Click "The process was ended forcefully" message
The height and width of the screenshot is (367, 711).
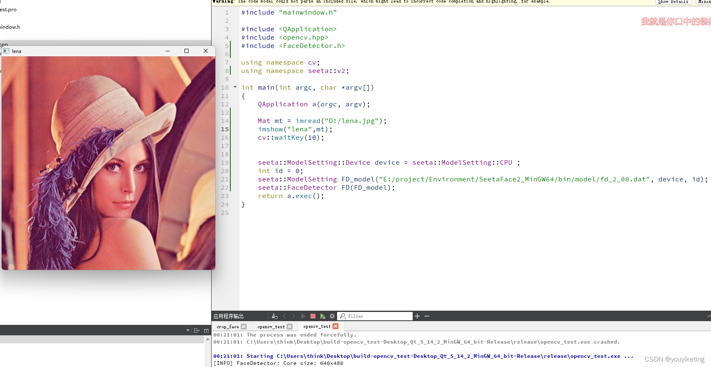[301, 335]
